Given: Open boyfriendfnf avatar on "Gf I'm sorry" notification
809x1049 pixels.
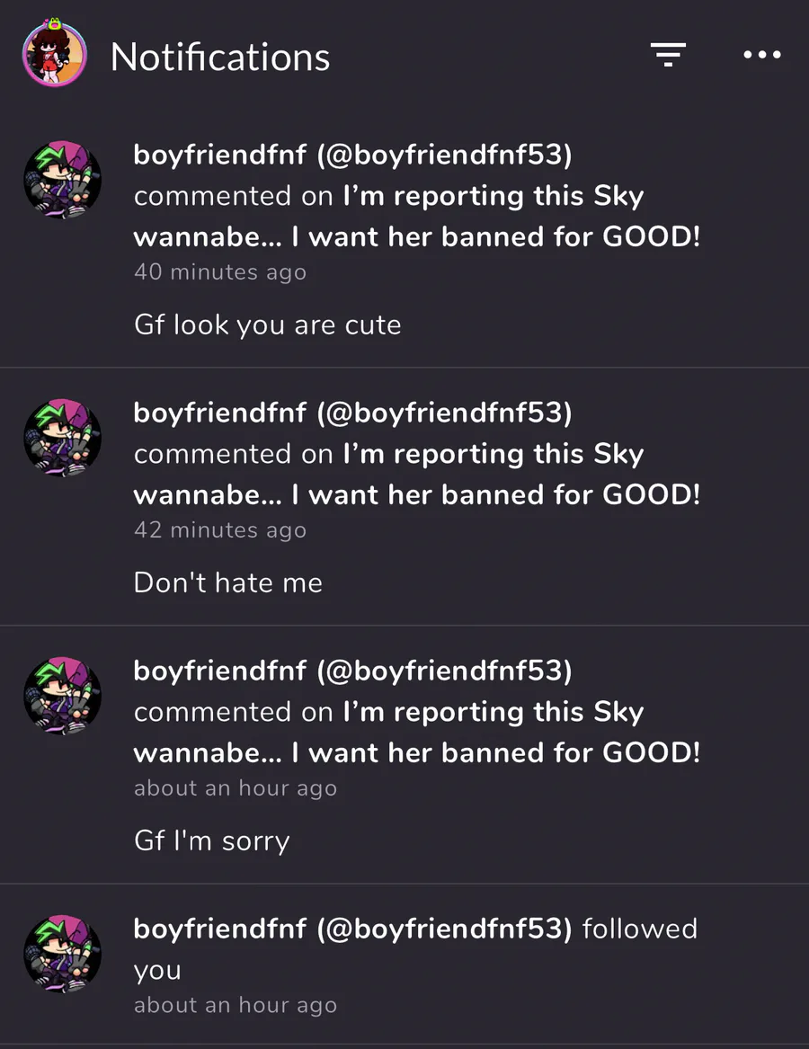Looking at the screenshot, I should tap(62, 696).
